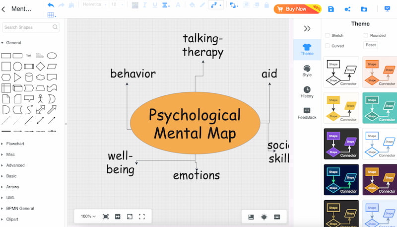The image size is (397, 227).
Task: Open the font color tool
Action: [x=178, y=5]
